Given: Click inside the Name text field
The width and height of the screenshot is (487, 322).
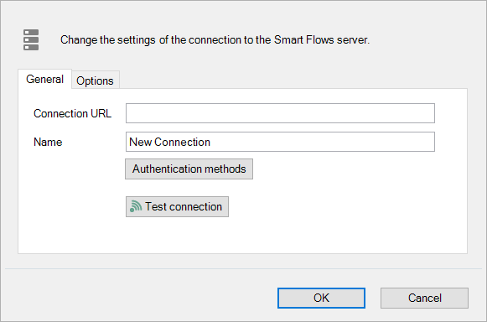Looking at the screenshot, I should point(280,142).
